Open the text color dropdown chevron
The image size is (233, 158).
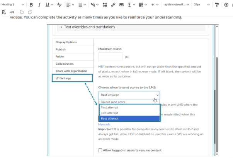pyautogui.click(x=97, y=5)
